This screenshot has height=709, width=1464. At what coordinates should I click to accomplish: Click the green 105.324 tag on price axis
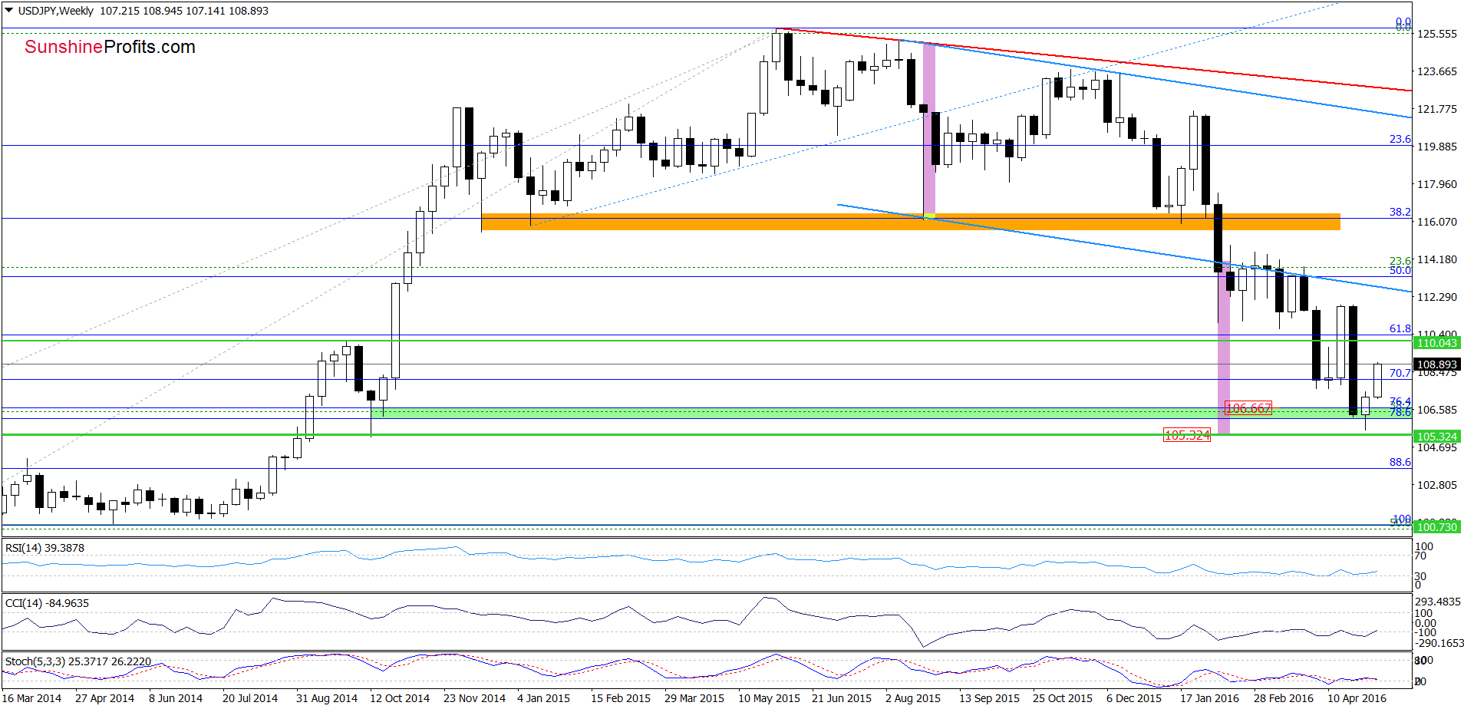coord(1436,437)
